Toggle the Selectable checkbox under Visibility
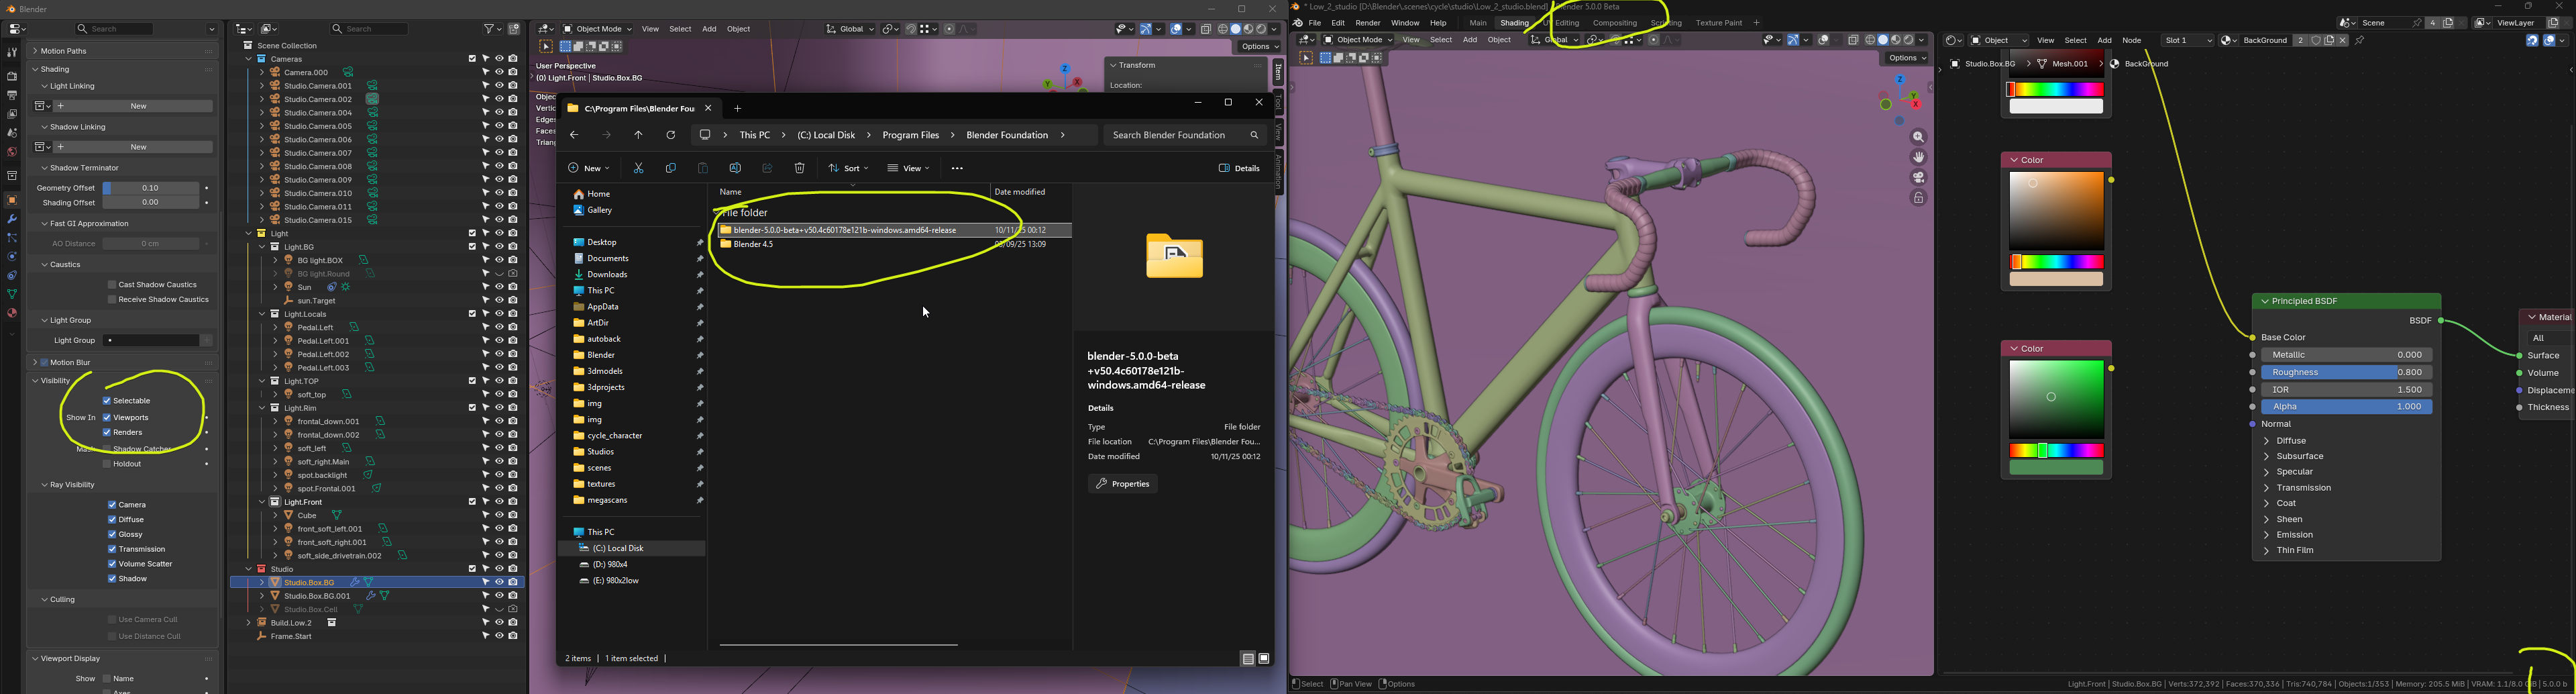2576x694 pixels. [107, 401]
